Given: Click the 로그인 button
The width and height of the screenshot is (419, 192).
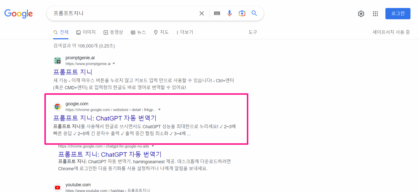Looking at the screenshot, I should (398, 13).
